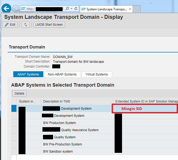
Task: Select the Quality Assurance System row
Action: pyautogui.click(x=95, y=130)
